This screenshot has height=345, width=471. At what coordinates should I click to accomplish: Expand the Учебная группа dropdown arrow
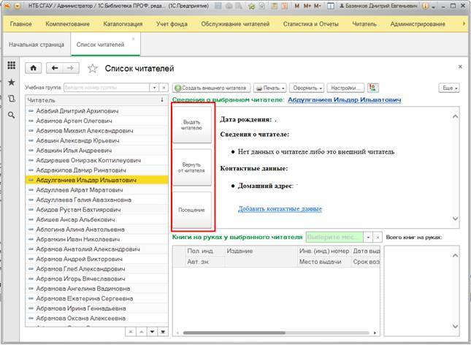click(153, 88)
